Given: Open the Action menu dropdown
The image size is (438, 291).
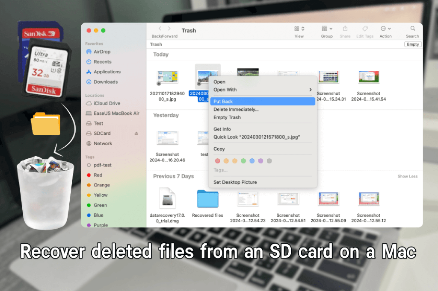Looking at the screenshot, I should [x=385, y=29].
